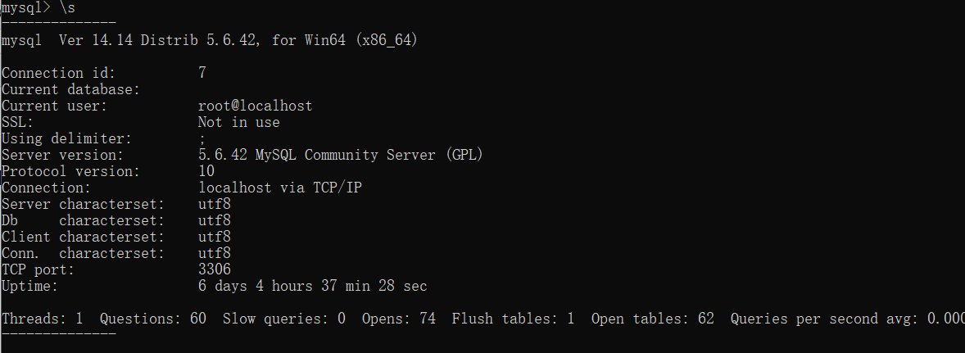Image resolution: width=965 pixels, height=353 pixels.
Task: Click the TCP port value 3306
Action: [215, 269]
